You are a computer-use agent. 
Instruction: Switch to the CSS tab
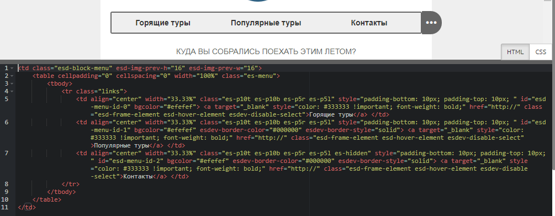541,52
